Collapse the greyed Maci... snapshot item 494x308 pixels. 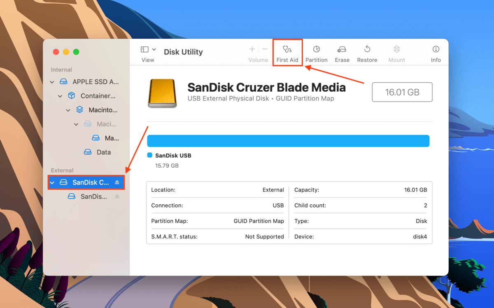(76, 124)
